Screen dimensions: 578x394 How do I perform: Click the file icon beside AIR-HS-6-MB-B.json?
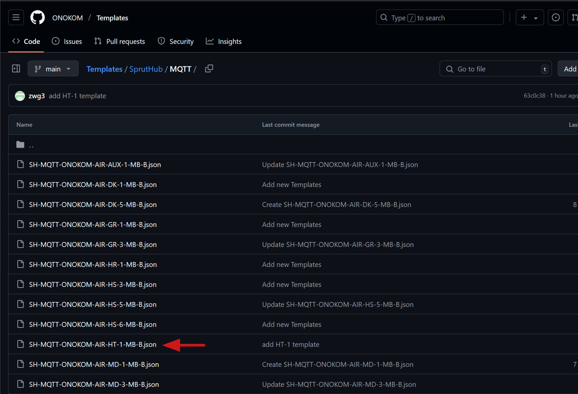pyautogui.click(x=20, y=324)
